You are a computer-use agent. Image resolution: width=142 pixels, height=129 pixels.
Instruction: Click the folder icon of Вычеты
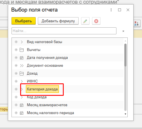tap(22, 50)
